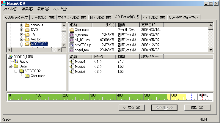Viewport: 220px width, 123px height.
Task: Click the 次へ(N) >> button
Action: 164,108
